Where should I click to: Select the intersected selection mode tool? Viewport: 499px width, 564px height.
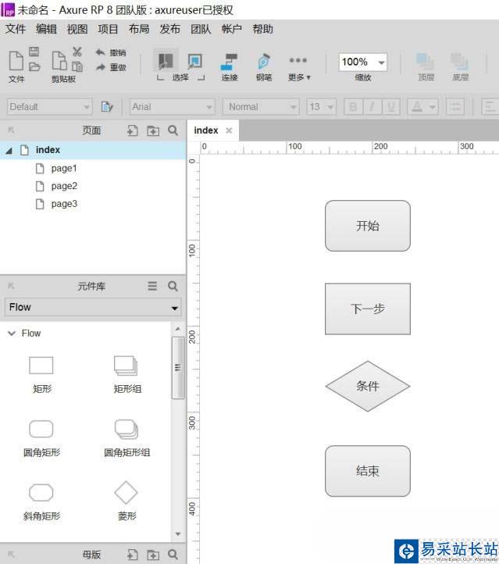coord(166,60)
